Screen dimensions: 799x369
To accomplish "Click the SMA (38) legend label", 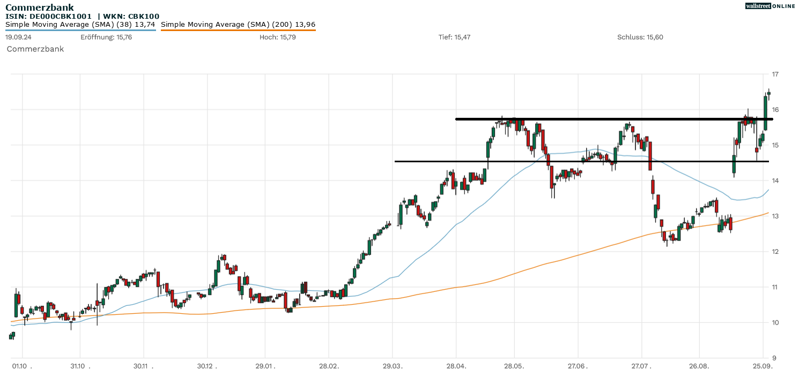I will [80, 24].
